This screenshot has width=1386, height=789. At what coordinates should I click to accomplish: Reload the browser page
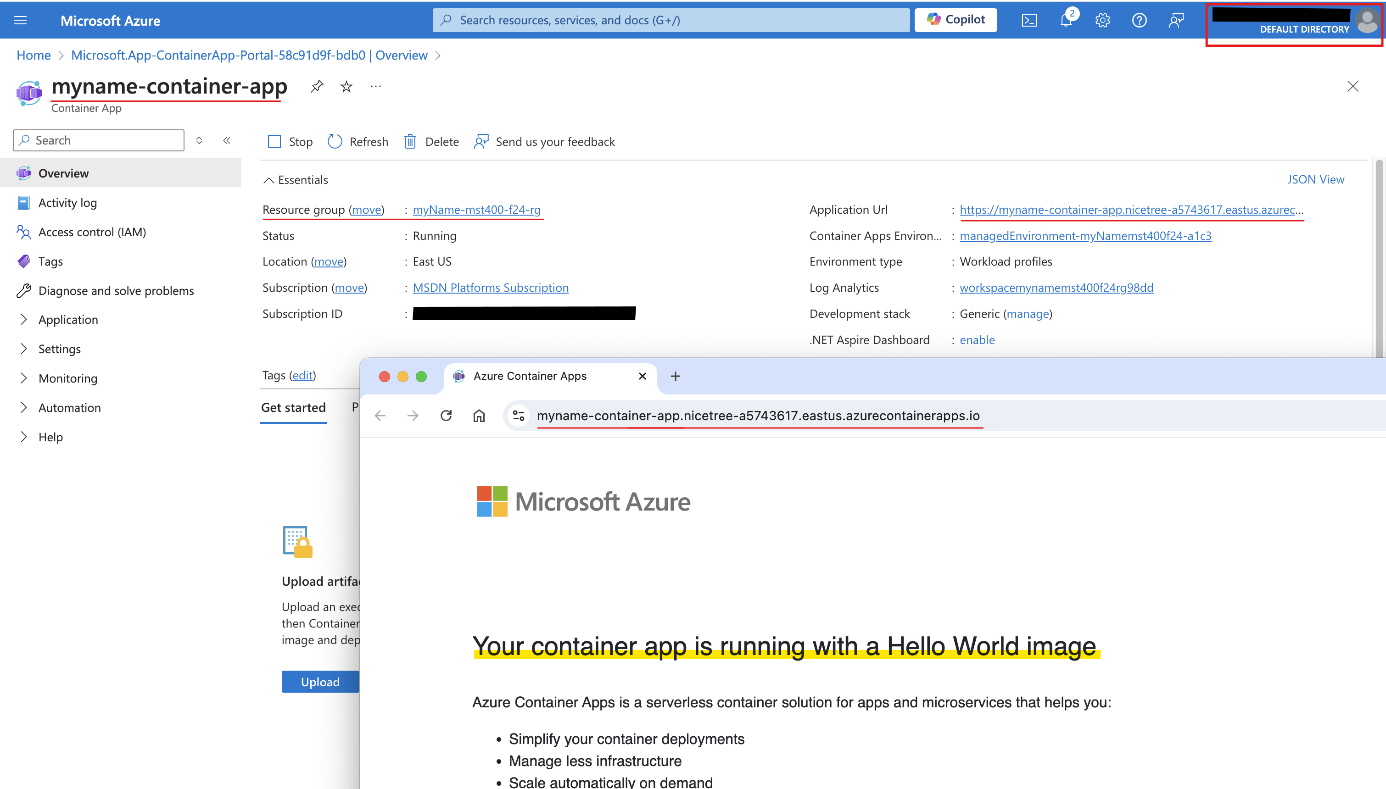point(446,416)
